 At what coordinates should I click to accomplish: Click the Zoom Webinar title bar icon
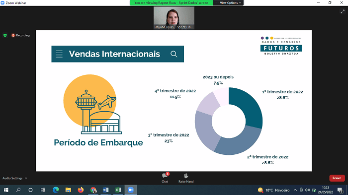pos(2,2)
